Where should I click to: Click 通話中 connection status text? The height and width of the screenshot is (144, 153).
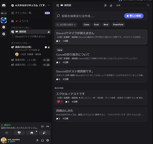[7, 125]
